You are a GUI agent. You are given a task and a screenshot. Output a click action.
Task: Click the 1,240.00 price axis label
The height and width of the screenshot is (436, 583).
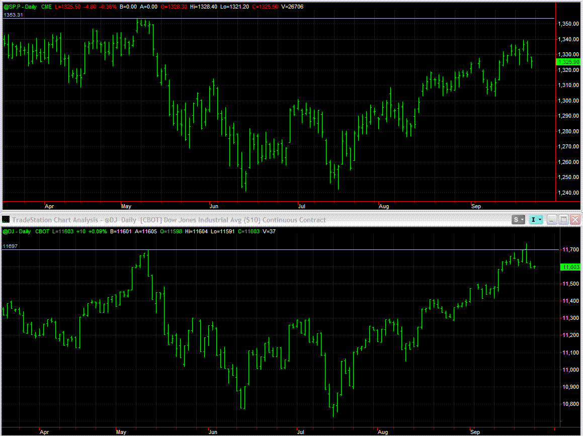coord(568,193)
